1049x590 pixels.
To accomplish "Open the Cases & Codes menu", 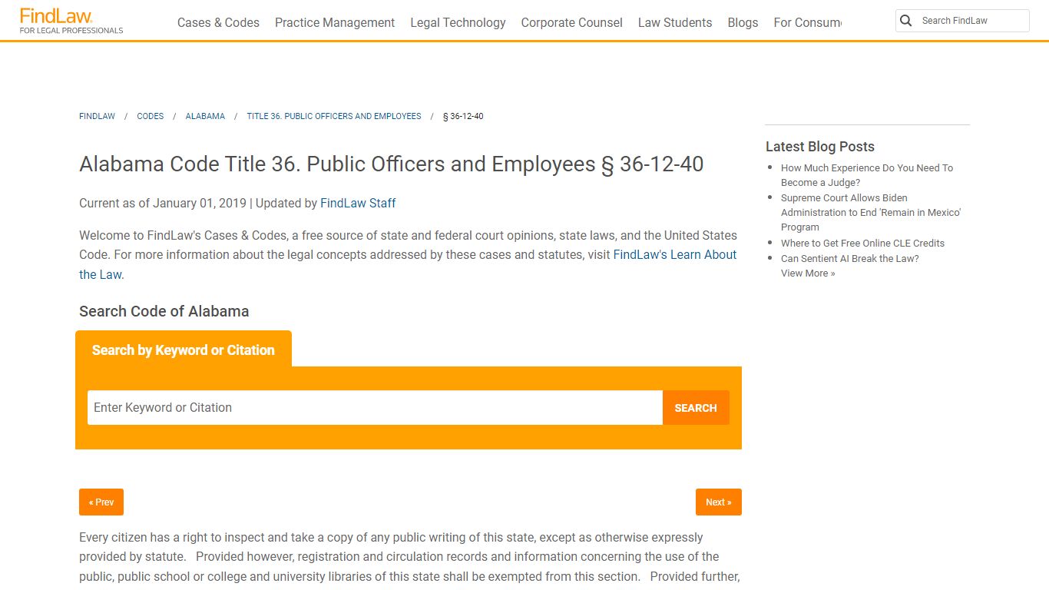I will click(218, 22).
